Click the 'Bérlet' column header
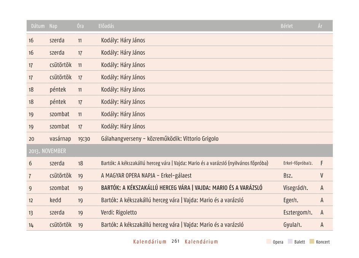Image resolution: width=359 pixels, height=258 pixels. tap(287, 26)
